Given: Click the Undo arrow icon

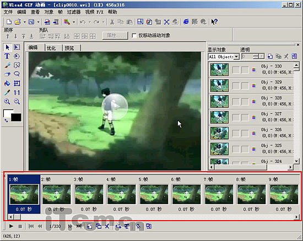Looking at the screenshot, I should point(83,22).
